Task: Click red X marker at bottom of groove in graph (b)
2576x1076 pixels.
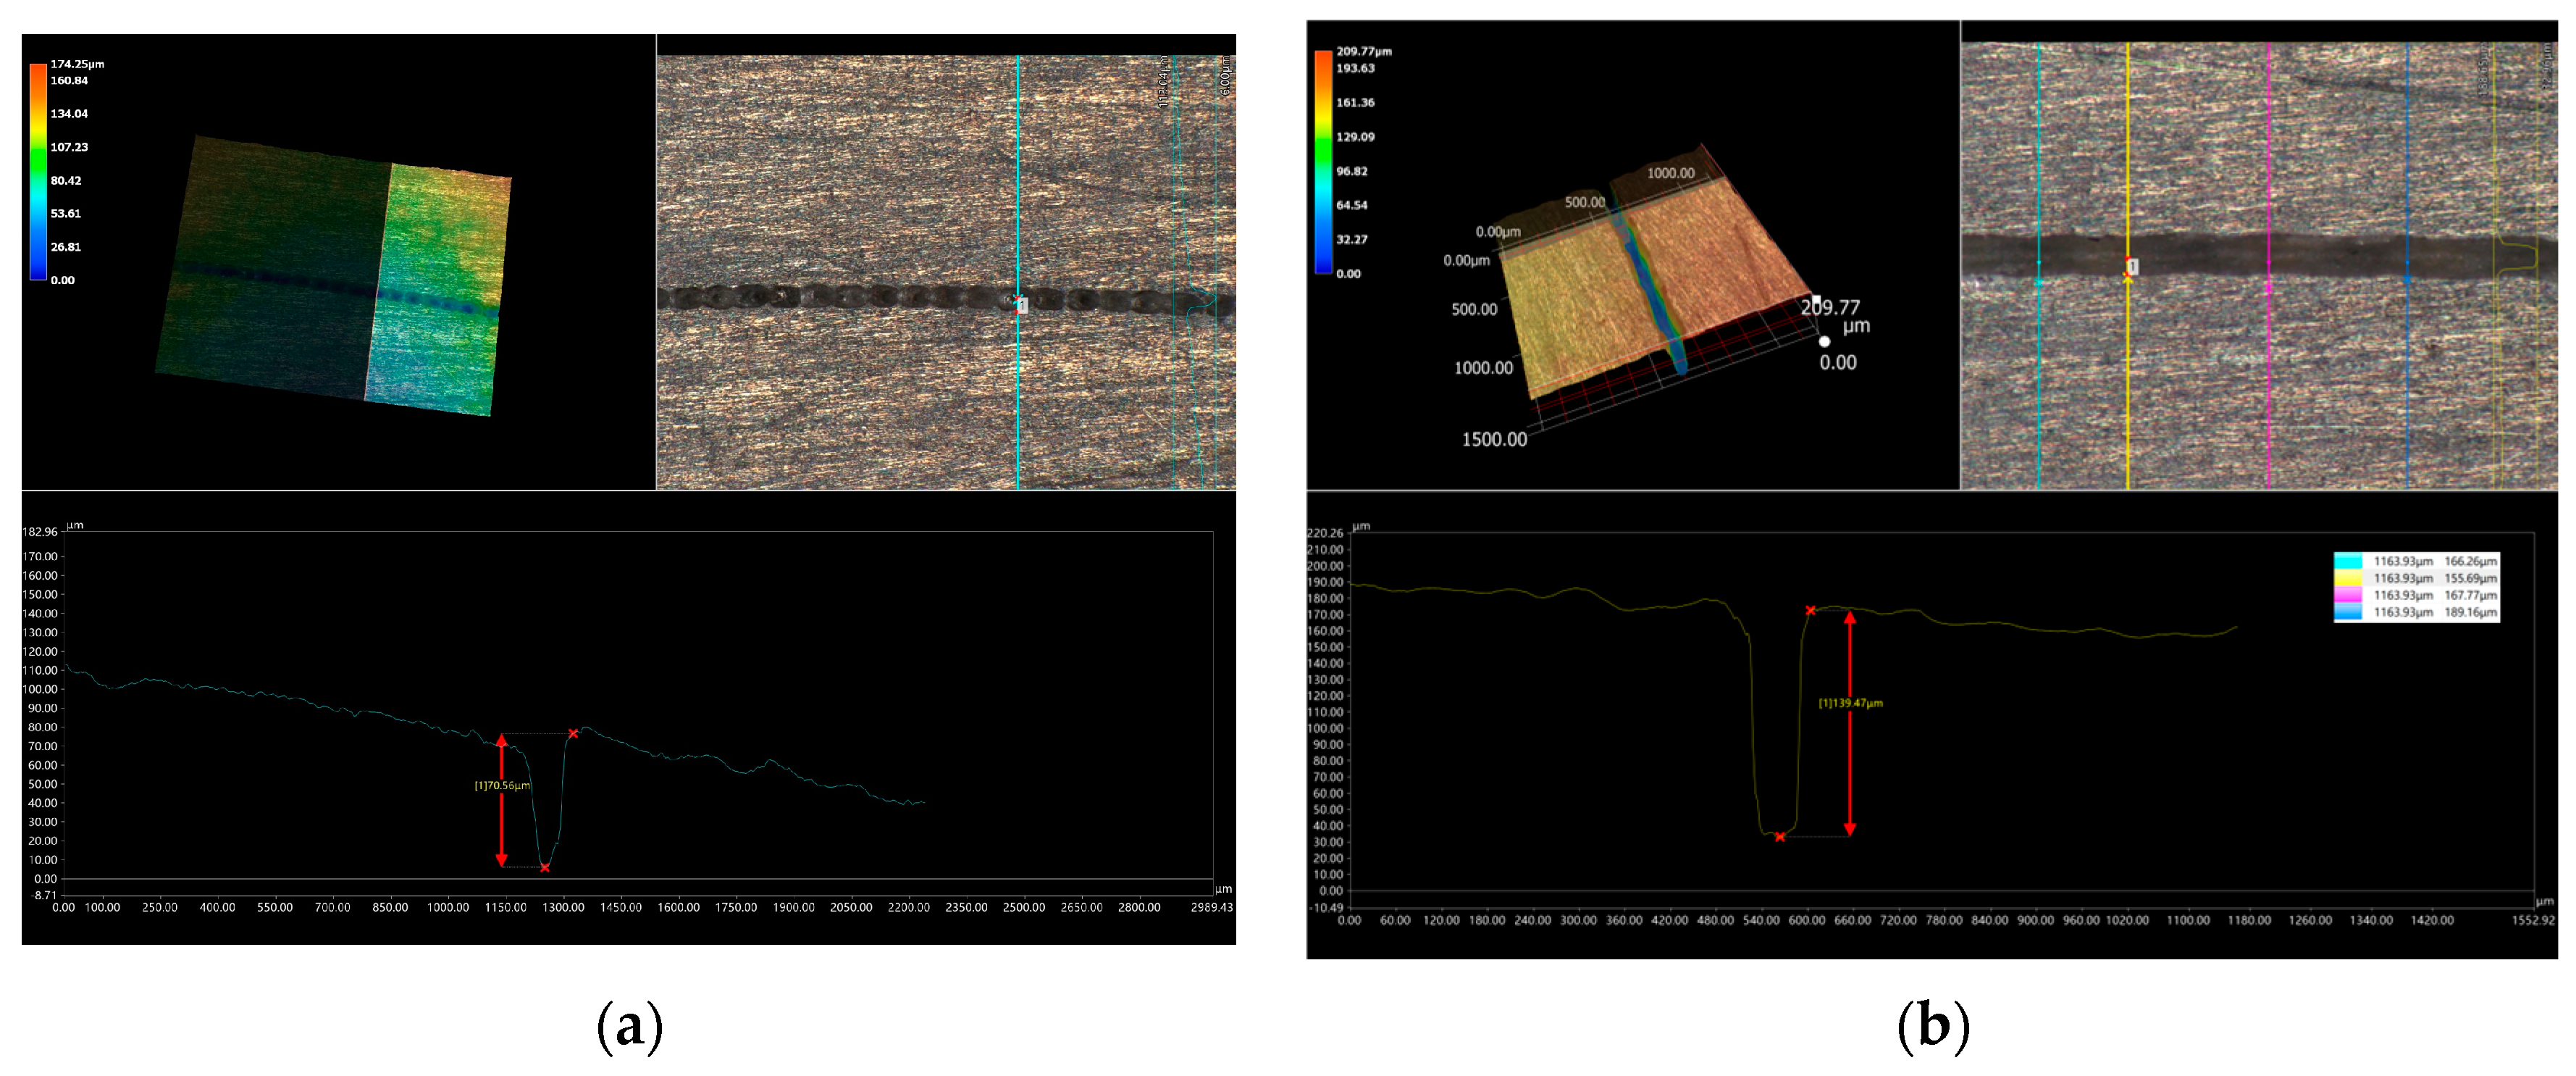Action: (1780, 837)
